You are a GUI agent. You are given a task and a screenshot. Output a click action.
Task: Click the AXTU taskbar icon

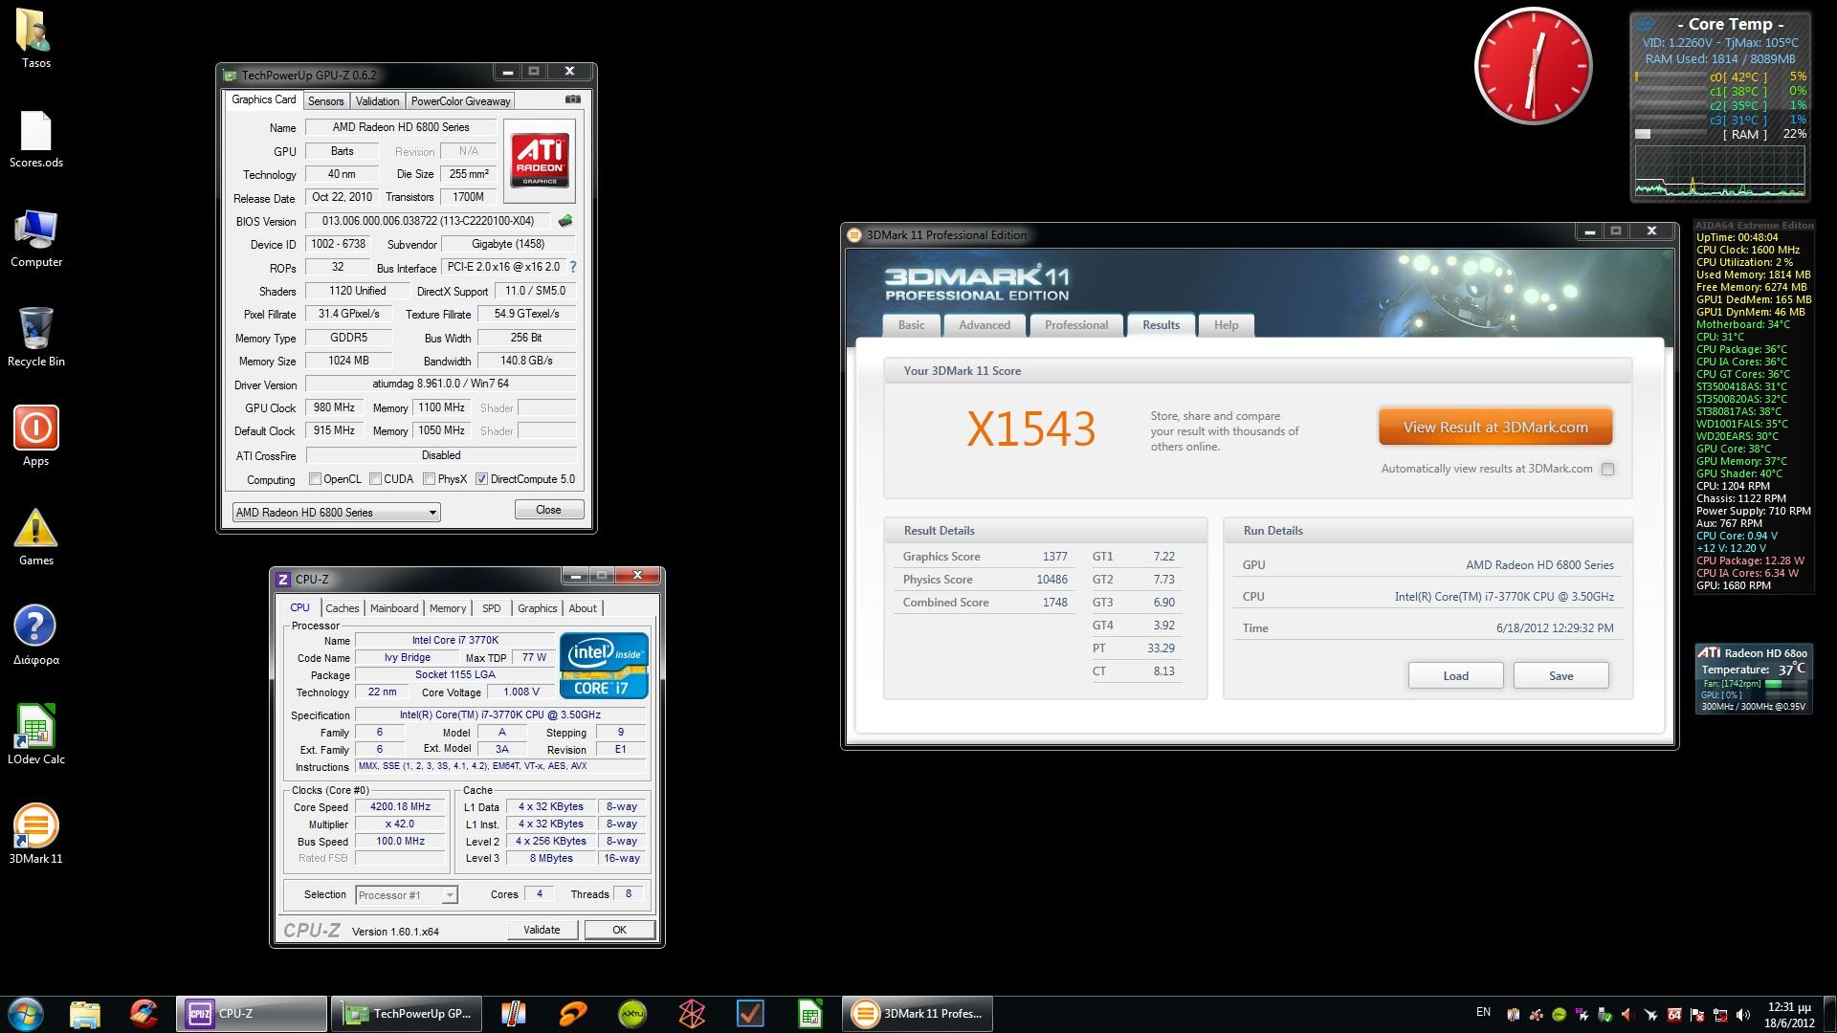631,1014
